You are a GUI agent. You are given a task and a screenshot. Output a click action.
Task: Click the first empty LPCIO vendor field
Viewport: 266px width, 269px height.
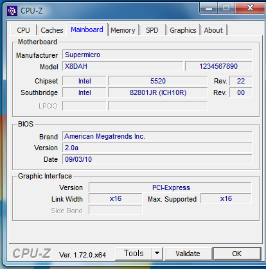(x=84, y=106)
